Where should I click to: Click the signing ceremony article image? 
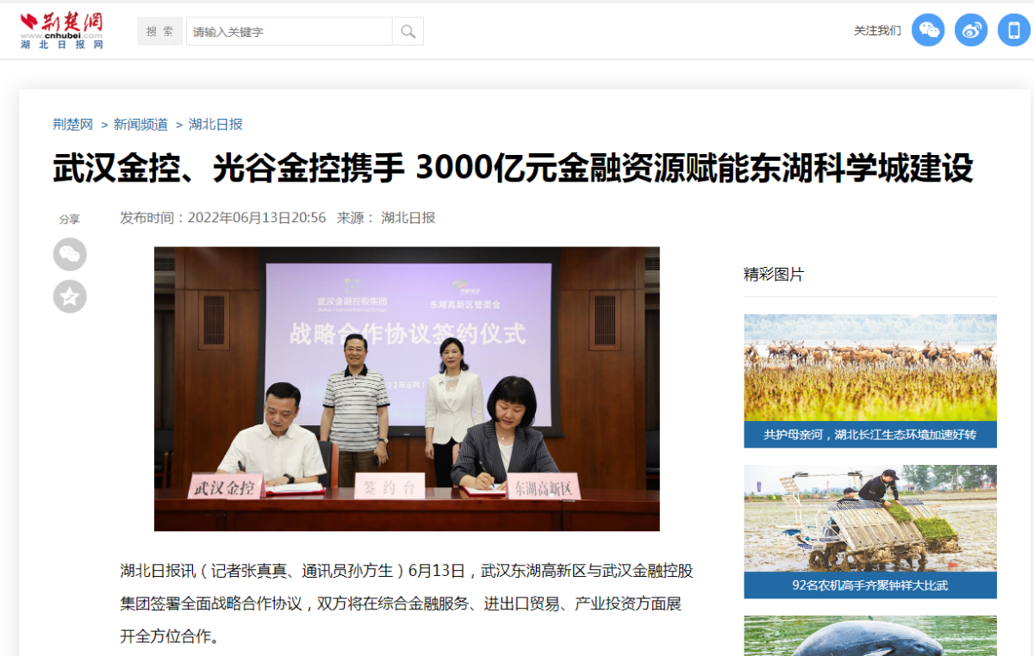coord(407,388)
